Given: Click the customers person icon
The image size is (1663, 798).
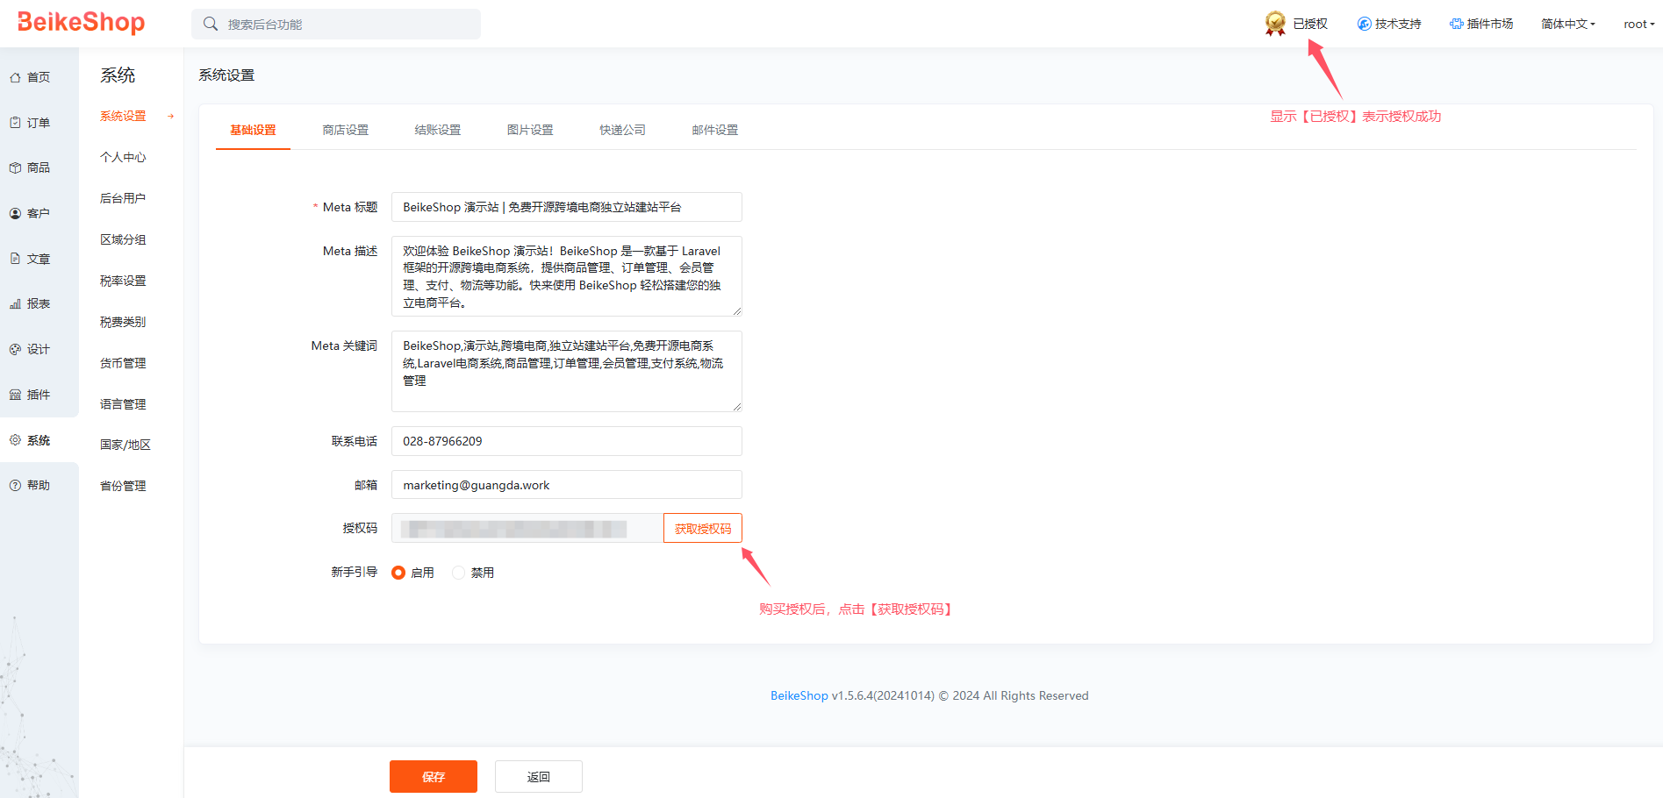Looking at the screenshot, I should tap(15, 213).
